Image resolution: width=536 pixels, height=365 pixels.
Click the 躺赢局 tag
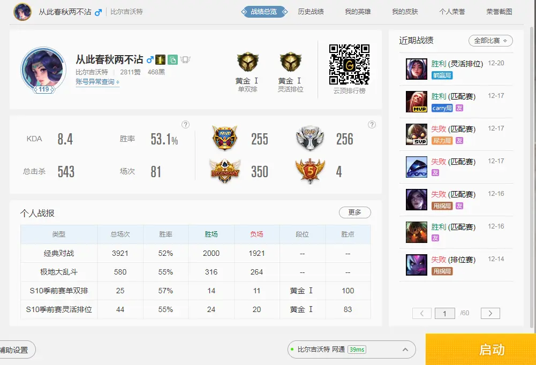pyautogui.click(x=442, y=75)
